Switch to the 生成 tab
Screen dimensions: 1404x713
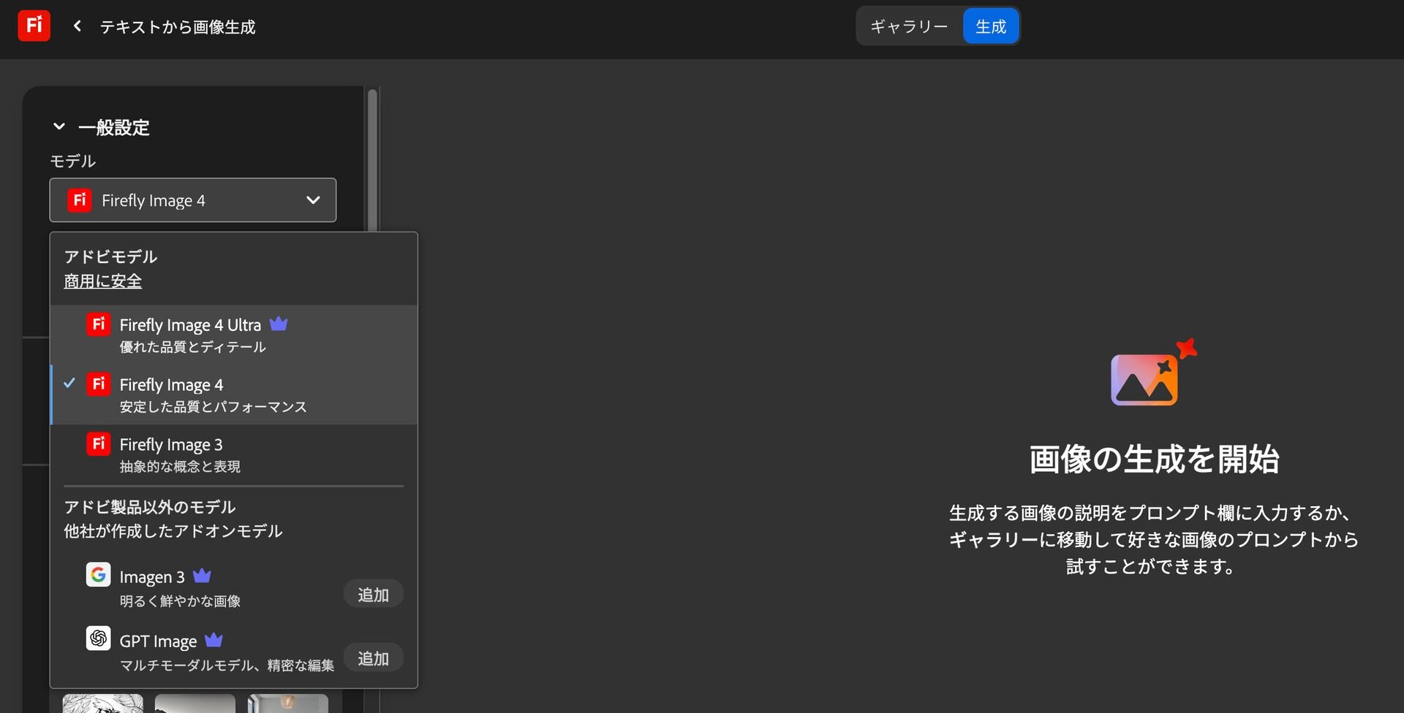click(x=991, y=26)
